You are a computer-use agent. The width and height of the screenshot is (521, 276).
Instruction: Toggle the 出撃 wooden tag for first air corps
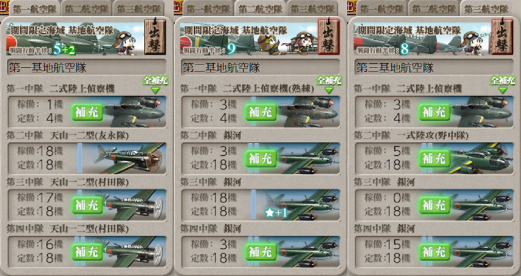(155, 37)
